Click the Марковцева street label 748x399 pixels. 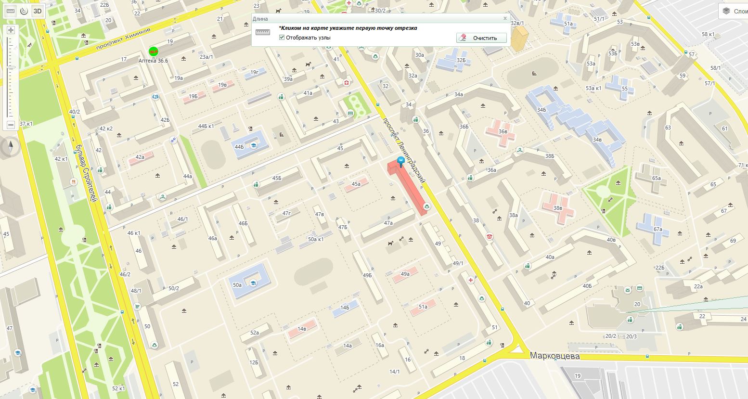tap(555, 357)
